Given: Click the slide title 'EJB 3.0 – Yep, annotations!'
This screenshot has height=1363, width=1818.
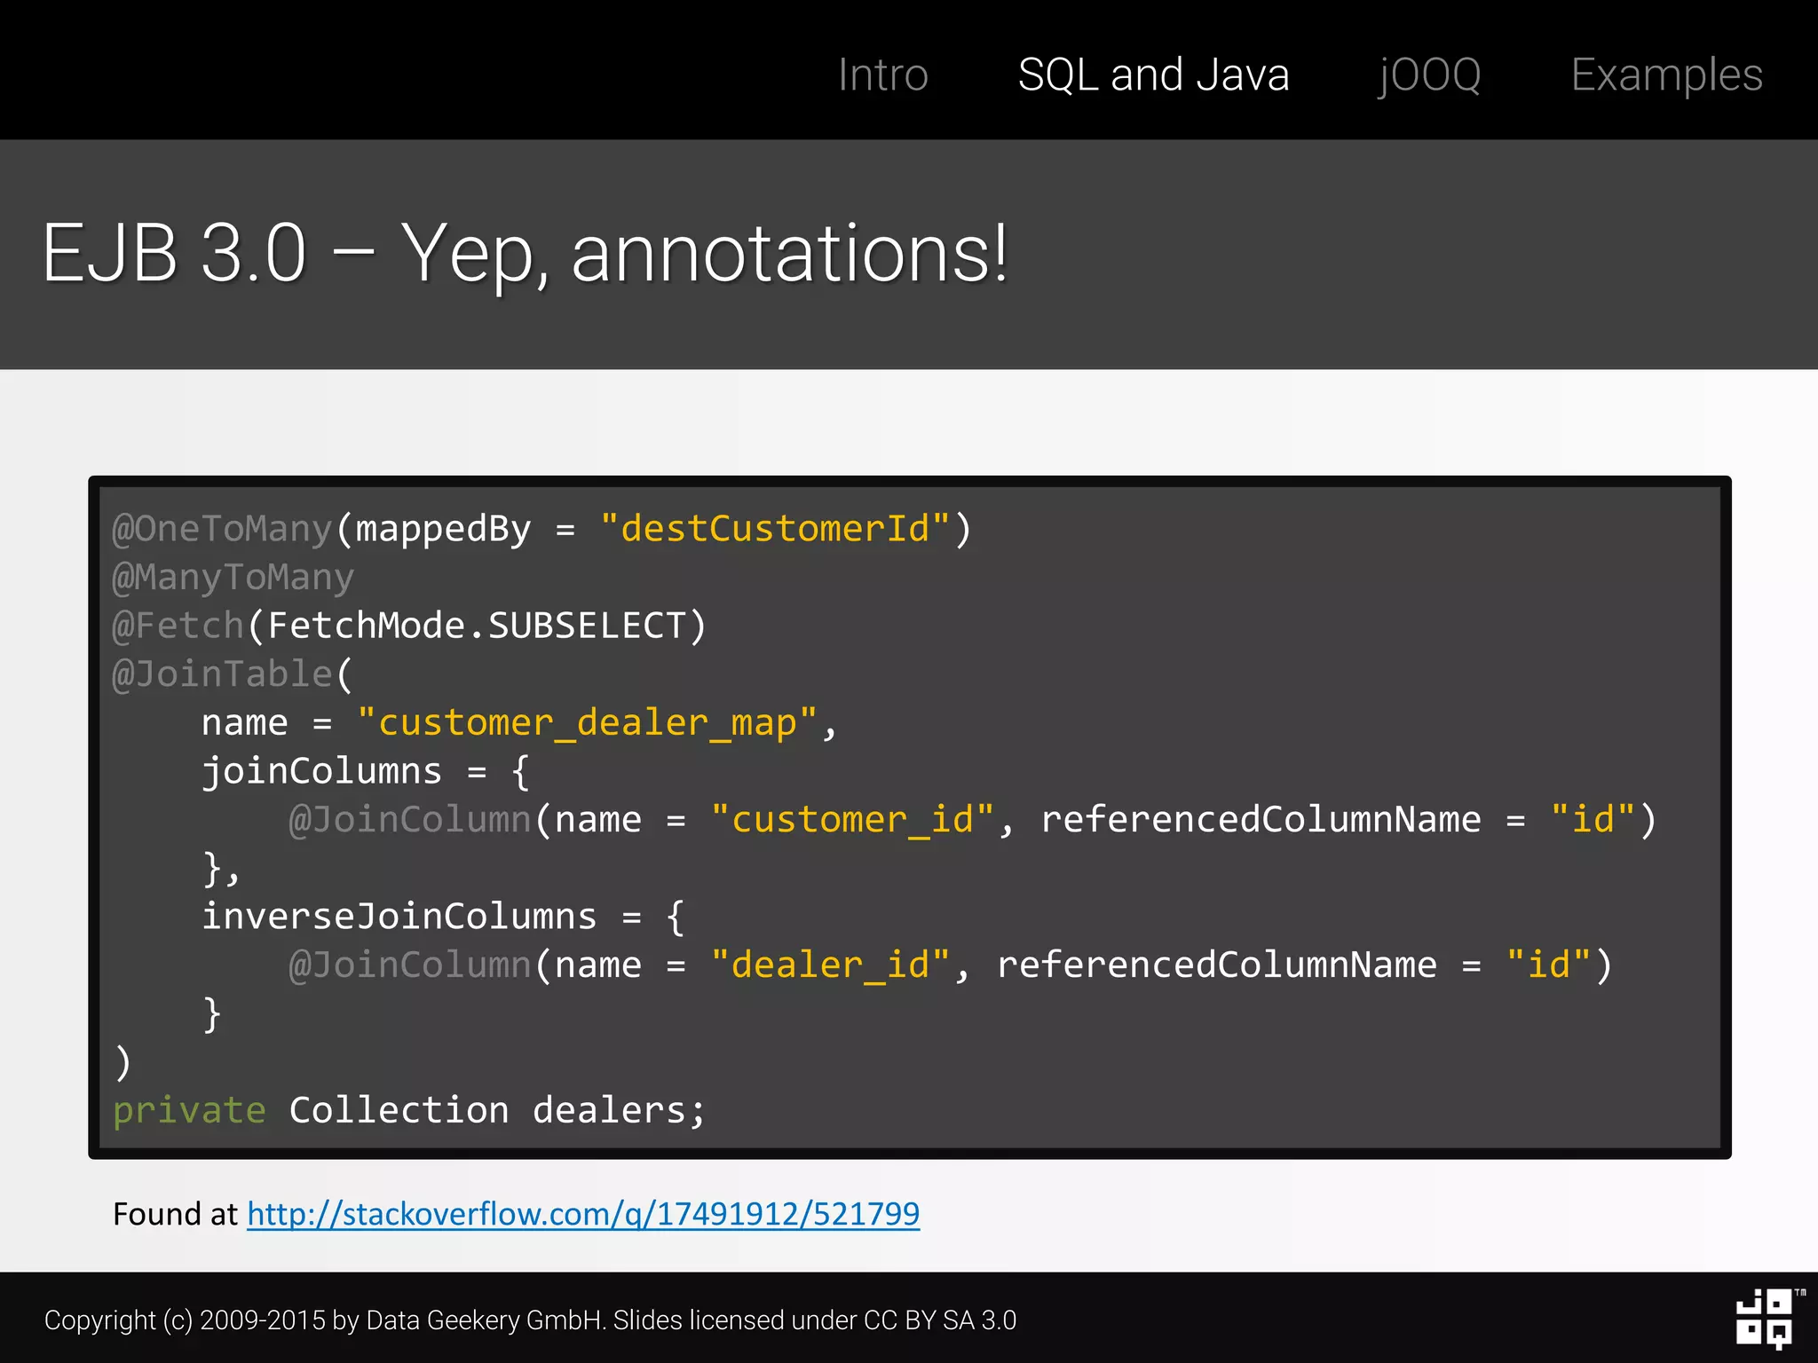Looking at the screenshot, I should point(526,254).
